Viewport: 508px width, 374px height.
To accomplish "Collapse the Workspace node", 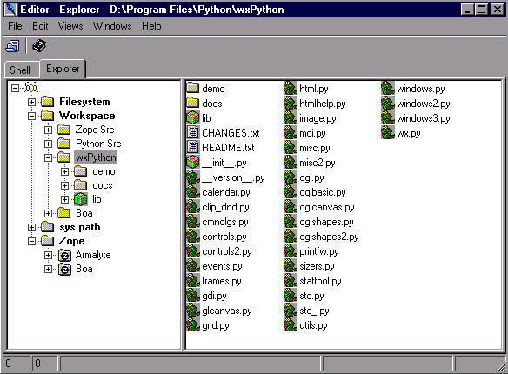I will [31, 116].
